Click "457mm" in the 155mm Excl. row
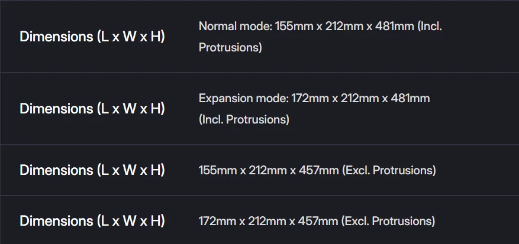 (x=319, y=171)
